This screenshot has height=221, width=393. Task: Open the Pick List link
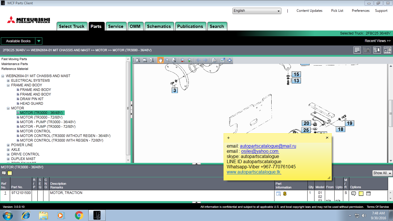[337, 11]
